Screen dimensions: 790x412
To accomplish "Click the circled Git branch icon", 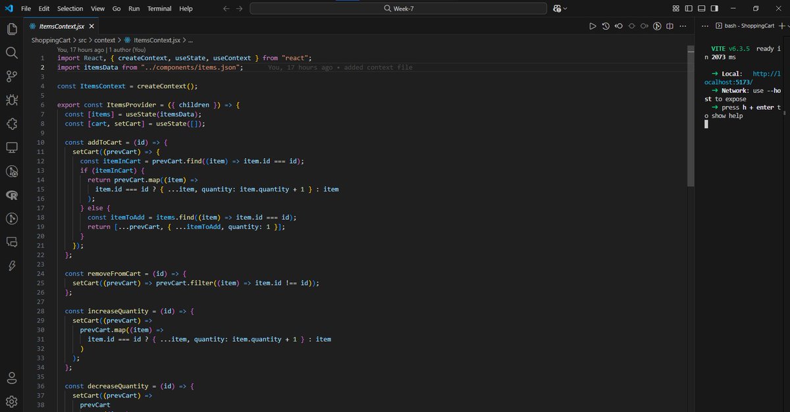I will 657,26.
